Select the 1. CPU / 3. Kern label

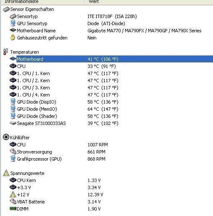[33, 88]
